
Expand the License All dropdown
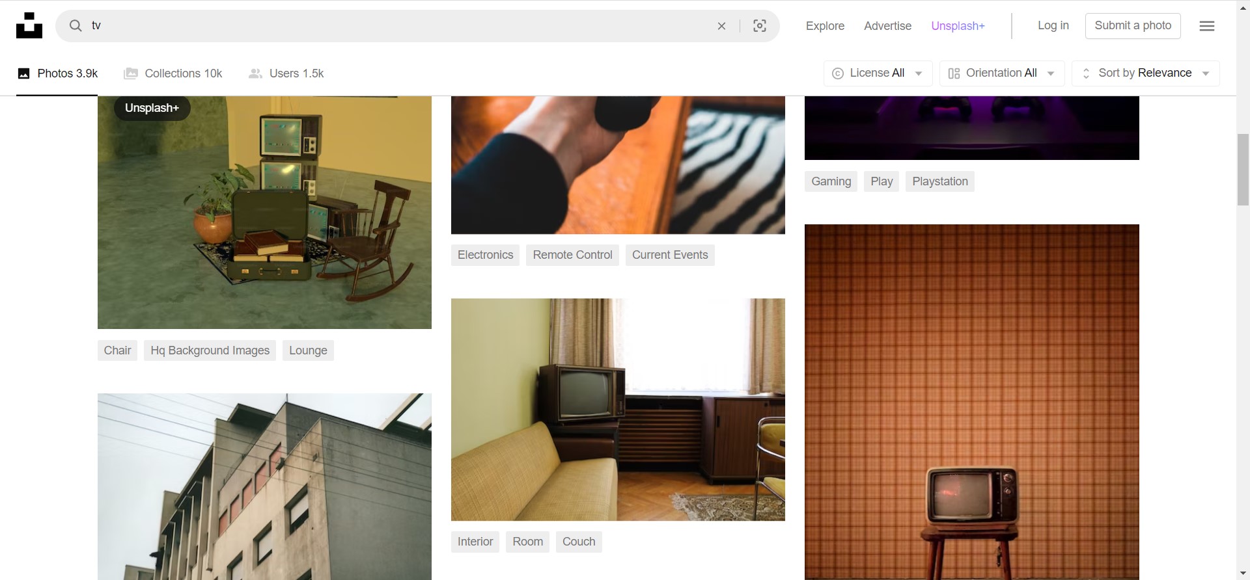(x=878, y=73)
